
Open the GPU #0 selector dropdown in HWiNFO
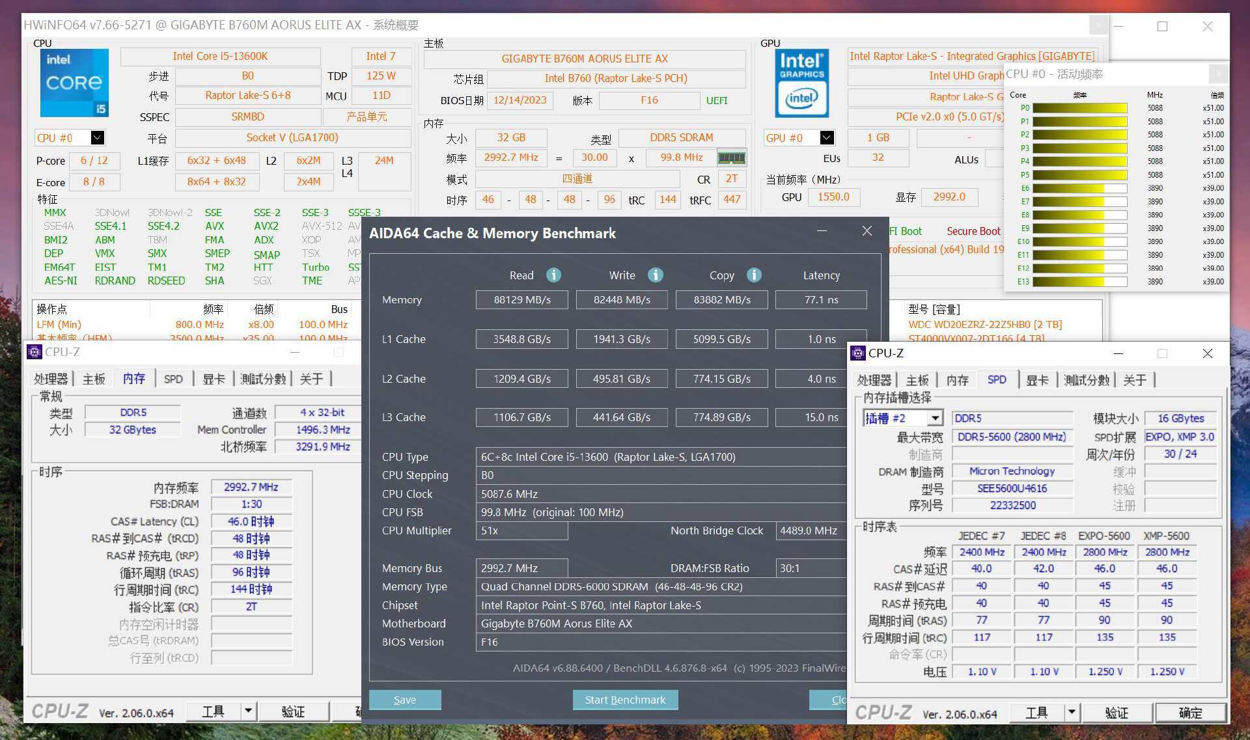[x=826, y=137]
